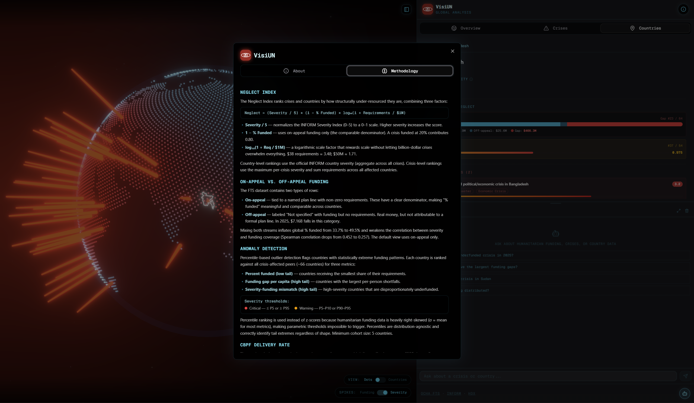Toggle the Funding/Severity spikes switch
The width and height of the screenshot is (694, 403).
click(382, 392)
